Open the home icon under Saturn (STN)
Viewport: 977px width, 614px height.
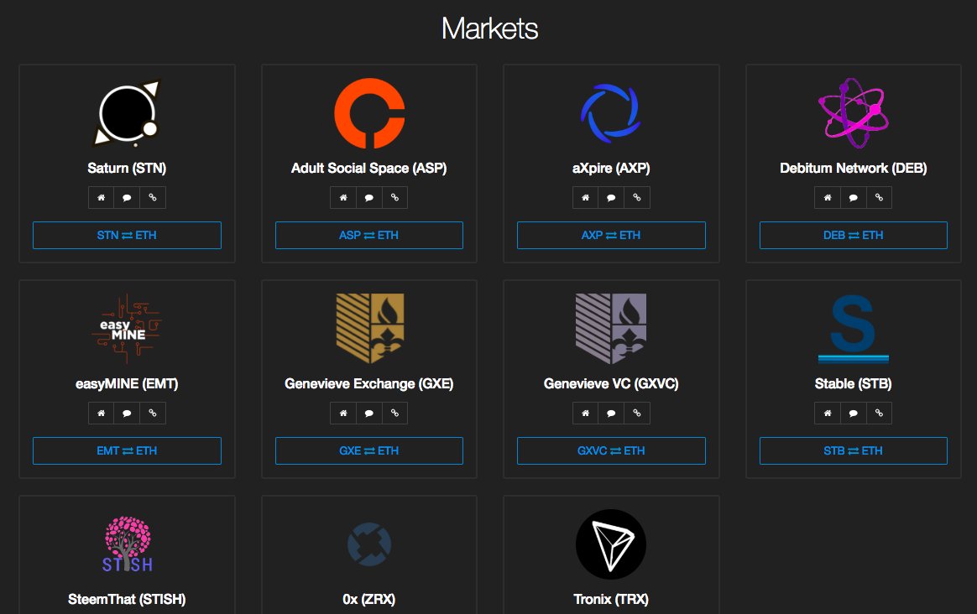101,197
